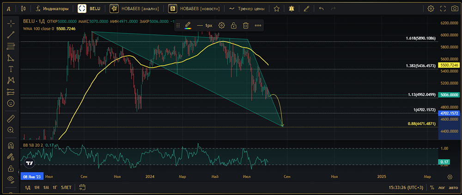This screenshot has width=462, height=195.
Task: Expand more options on drawing toolbar
Action: click(258, 26)
